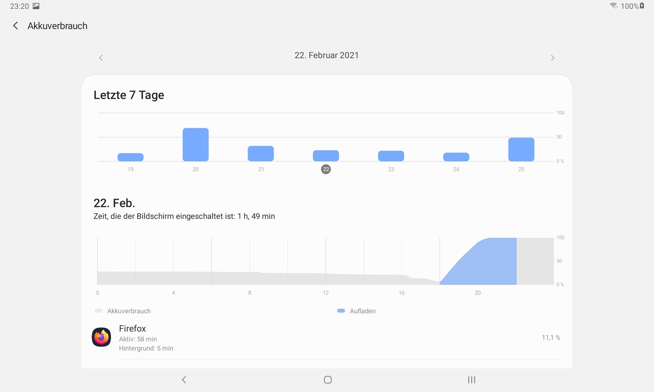Viewport: 654px width, 392px height.
Task: Tap the screen-on time text line
Action: pyautogui.click(x=184, y=216)
